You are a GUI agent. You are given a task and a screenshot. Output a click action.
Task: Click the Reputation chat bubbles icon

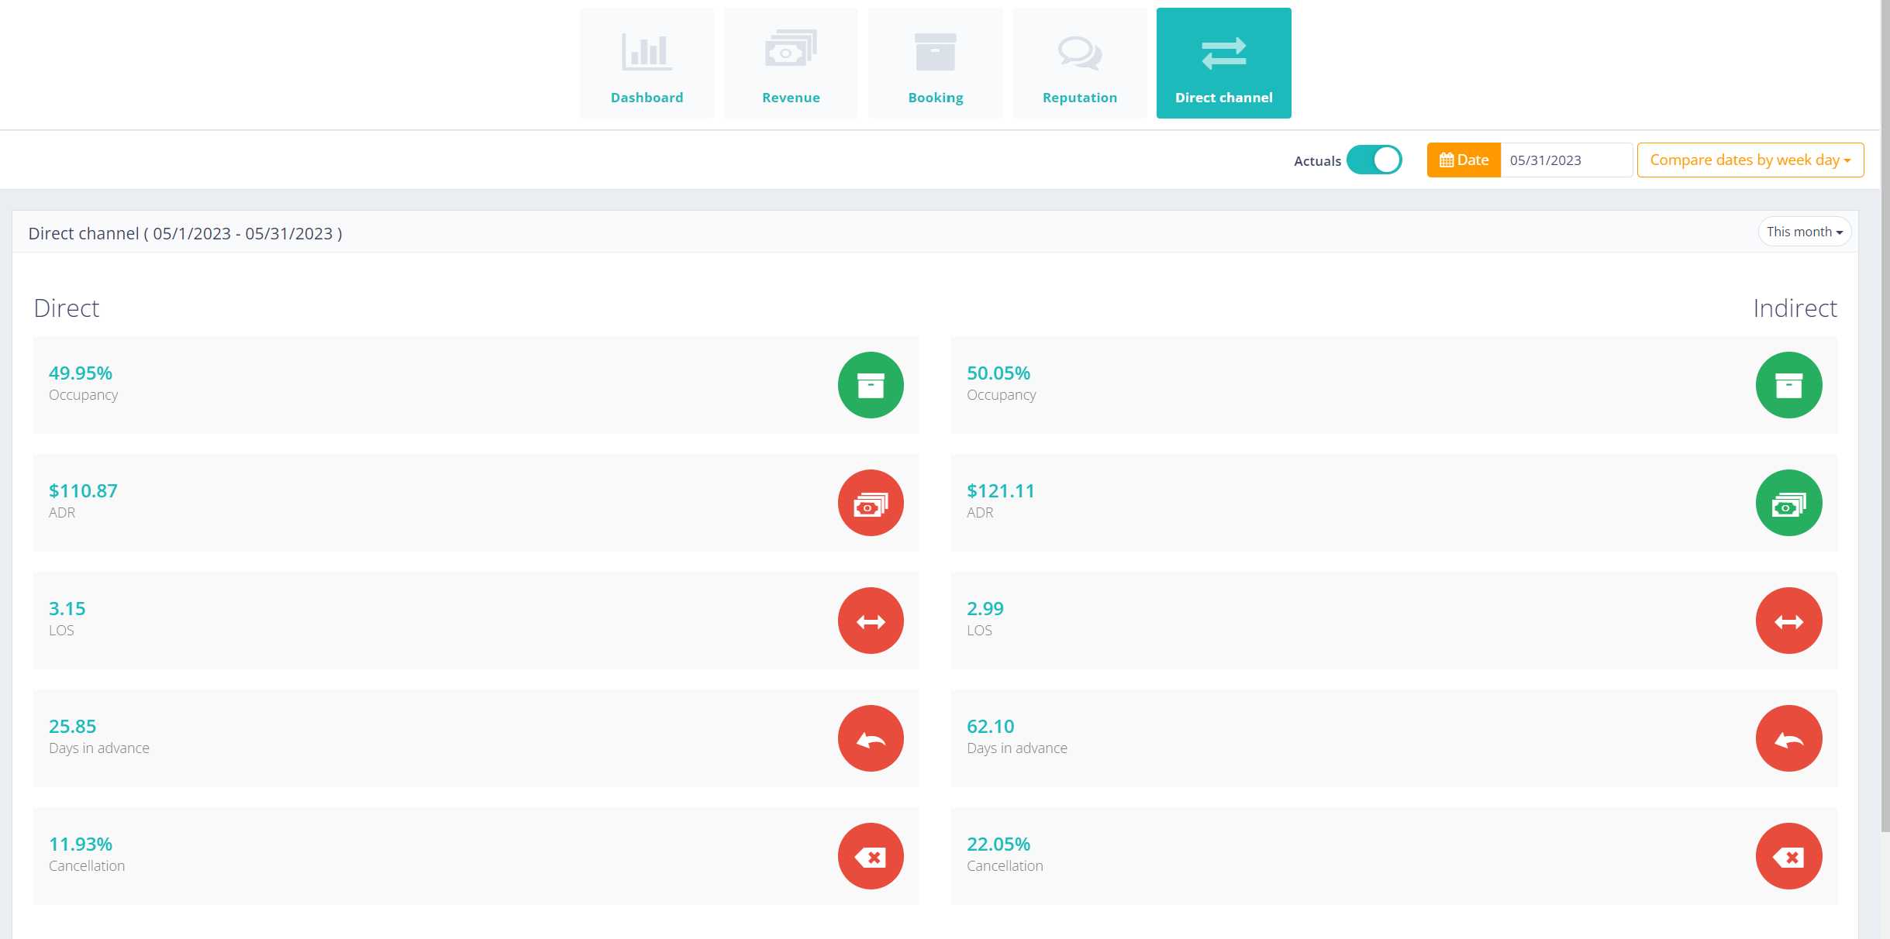point(1080,53)
